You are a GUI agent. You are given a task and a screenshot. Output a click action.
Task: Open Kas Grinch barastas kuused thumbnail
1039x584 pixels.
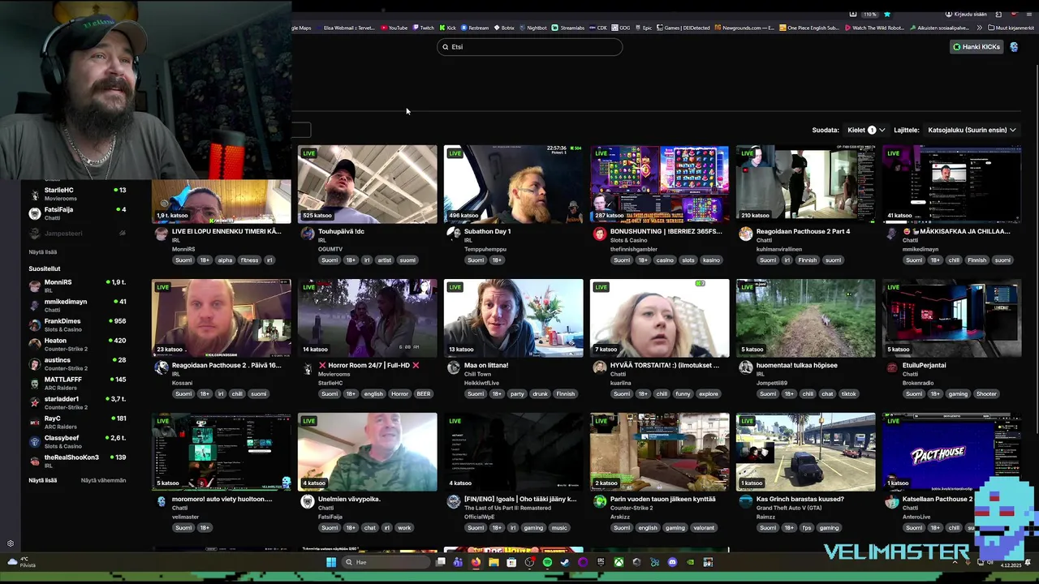tap(805, 452)
